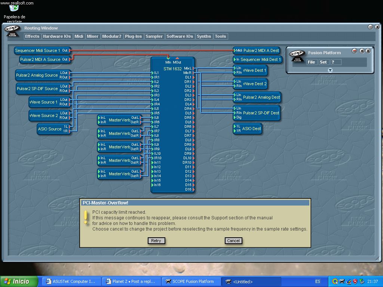Click the D16 output port on STM 1632
Screen dimensions: 383x287
(193, 189)
